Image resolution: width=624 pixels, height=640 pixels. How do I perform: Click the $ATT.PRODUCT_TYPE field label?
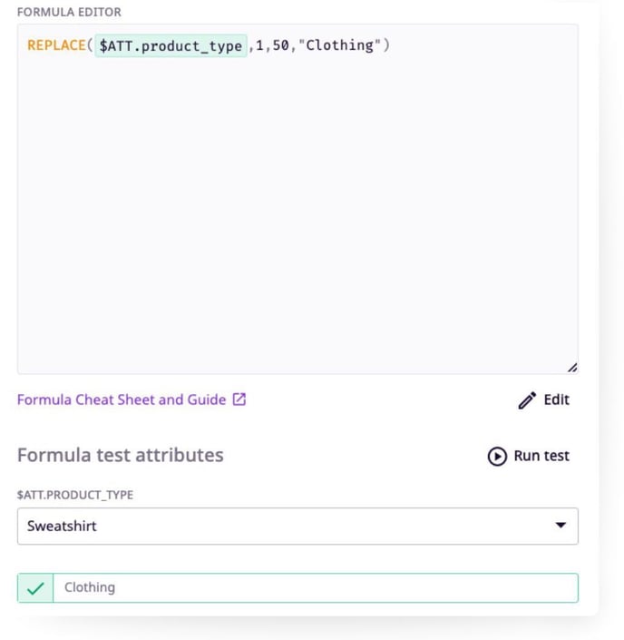pos(75,495)
